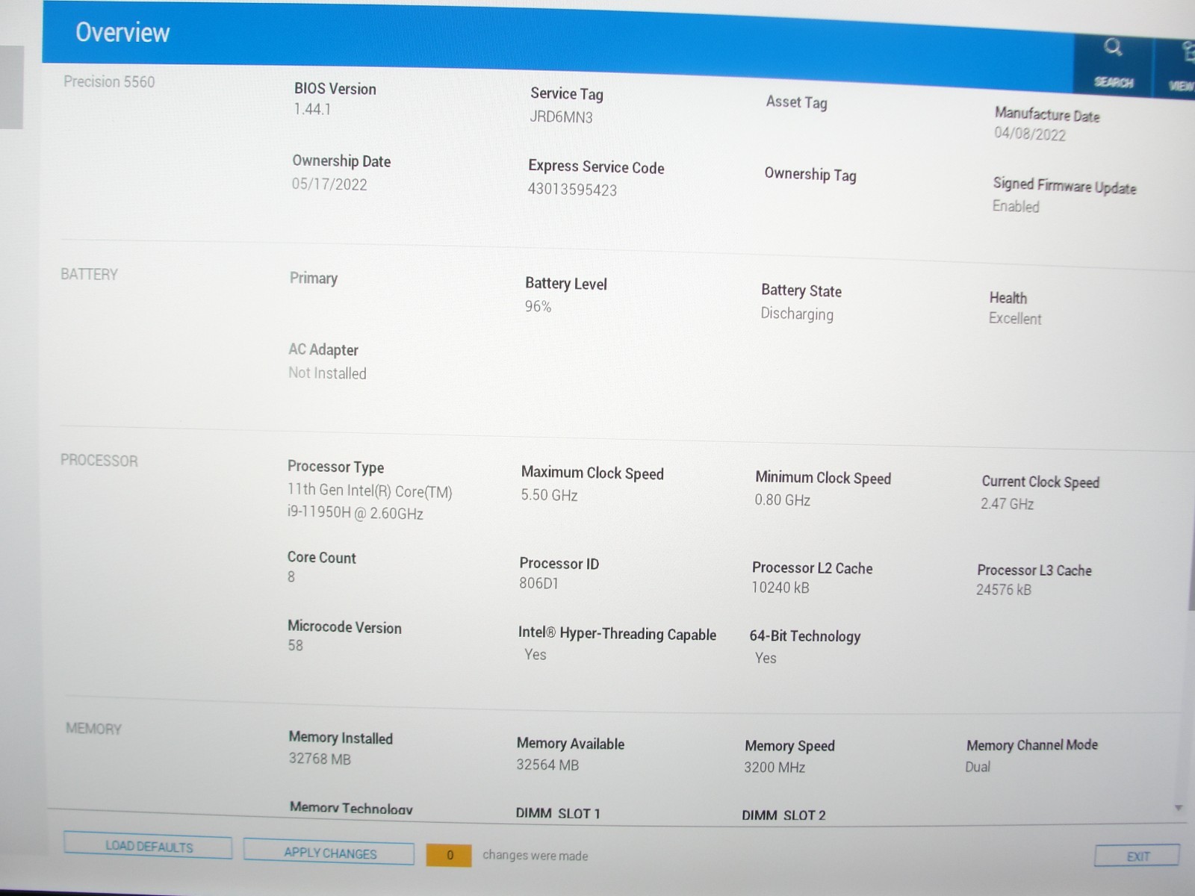
Task: Click the Load Defaults button
Action: pos(148,847)
